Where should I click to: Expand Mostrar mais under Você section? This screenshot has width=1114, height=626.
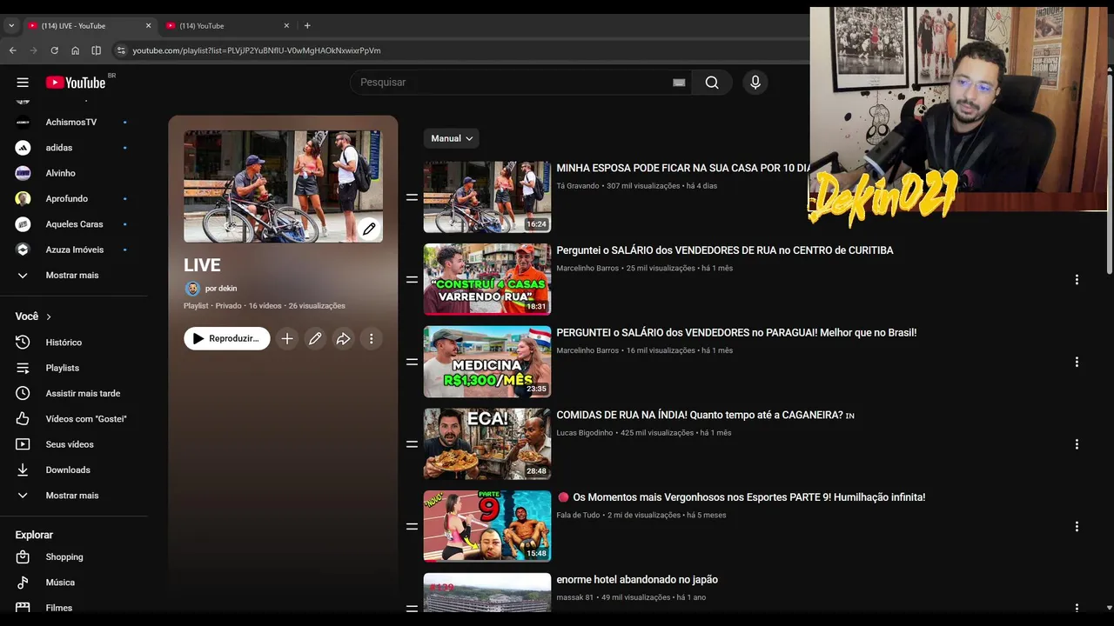(x=71, y=496)
